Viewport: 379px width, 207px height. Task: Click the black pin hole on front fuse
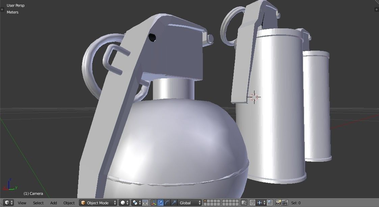tap(152, 37)
